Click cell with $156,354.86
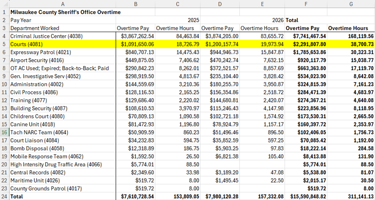 (220, 92)
